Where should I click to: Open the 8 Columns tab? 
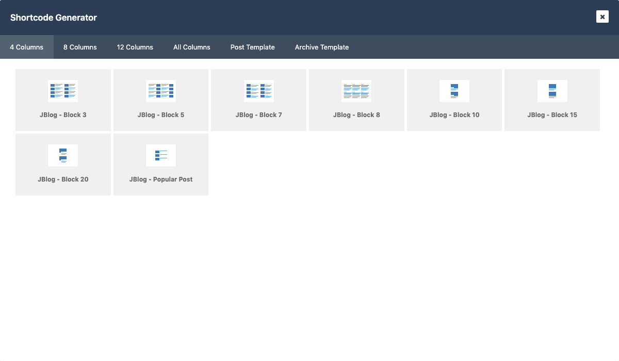pos(80,47)
